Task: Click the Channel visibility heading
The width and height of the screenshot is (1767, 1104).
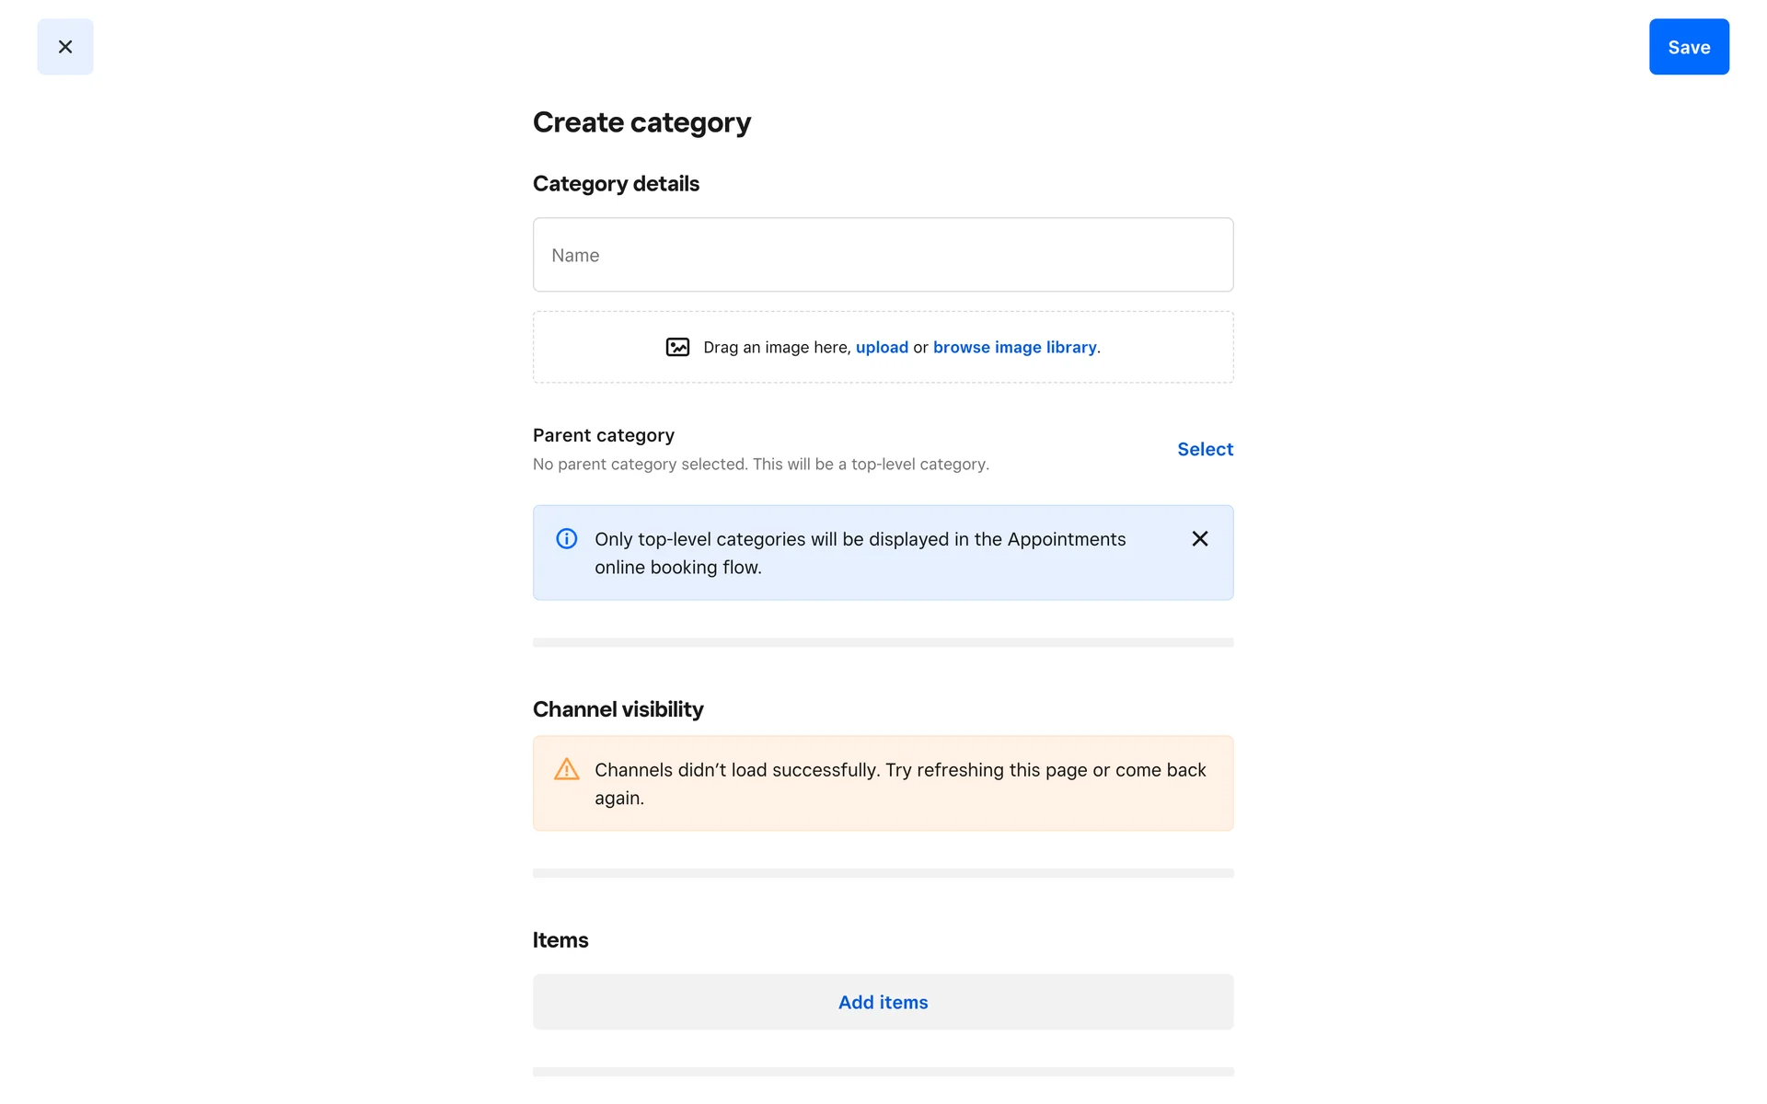Action: [618, 709]
